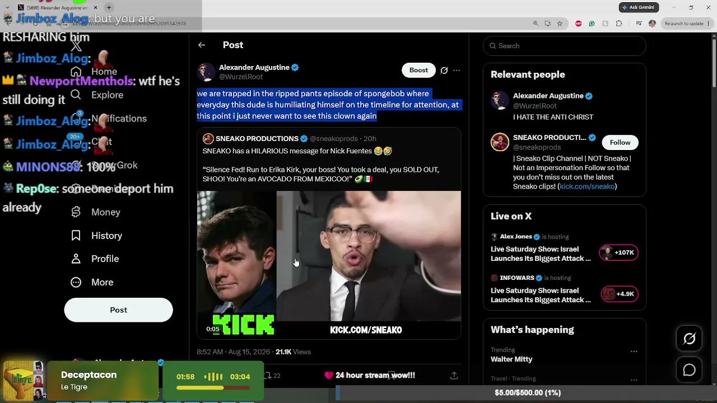Screen dimensions: 717x403
Task: Click the share icon under the post
Action: (x=454, y=376)
